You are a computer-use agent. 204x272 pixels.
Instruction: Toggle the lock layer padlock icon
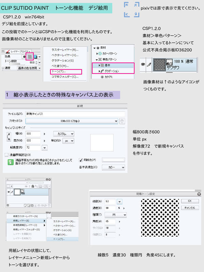coord(33,186)
